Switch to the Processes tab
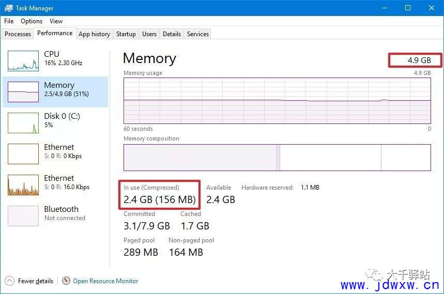444x294 pixels. [18, 34]
